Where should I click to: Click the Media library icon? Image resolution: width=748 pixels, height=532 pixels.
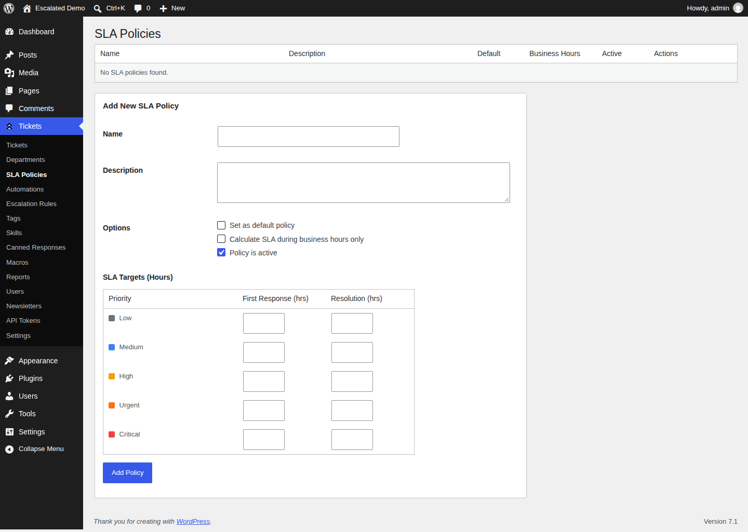pyautogui.click(x=9, y=73)
